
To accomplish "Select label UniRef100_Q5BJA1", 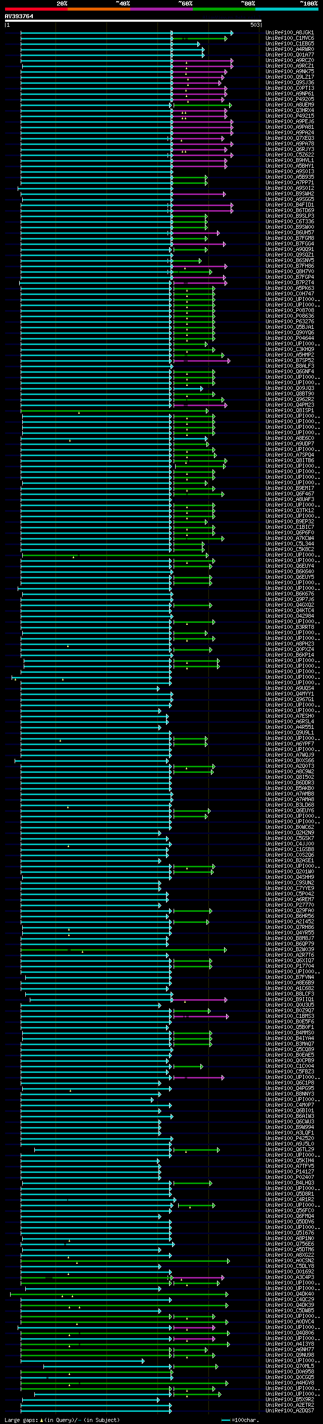I will click(290, 327).
